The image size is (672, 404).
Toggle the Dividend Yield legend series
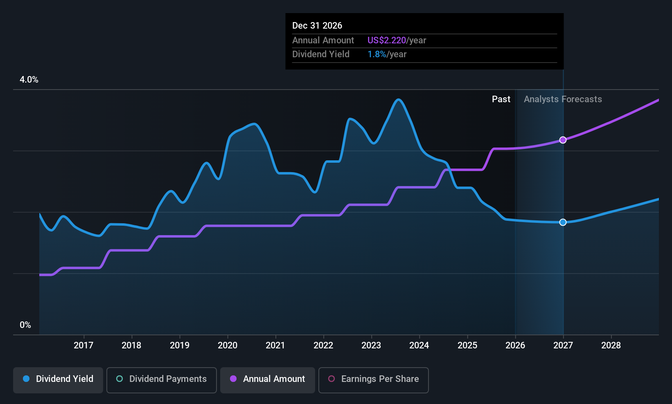tap(58, 379)
